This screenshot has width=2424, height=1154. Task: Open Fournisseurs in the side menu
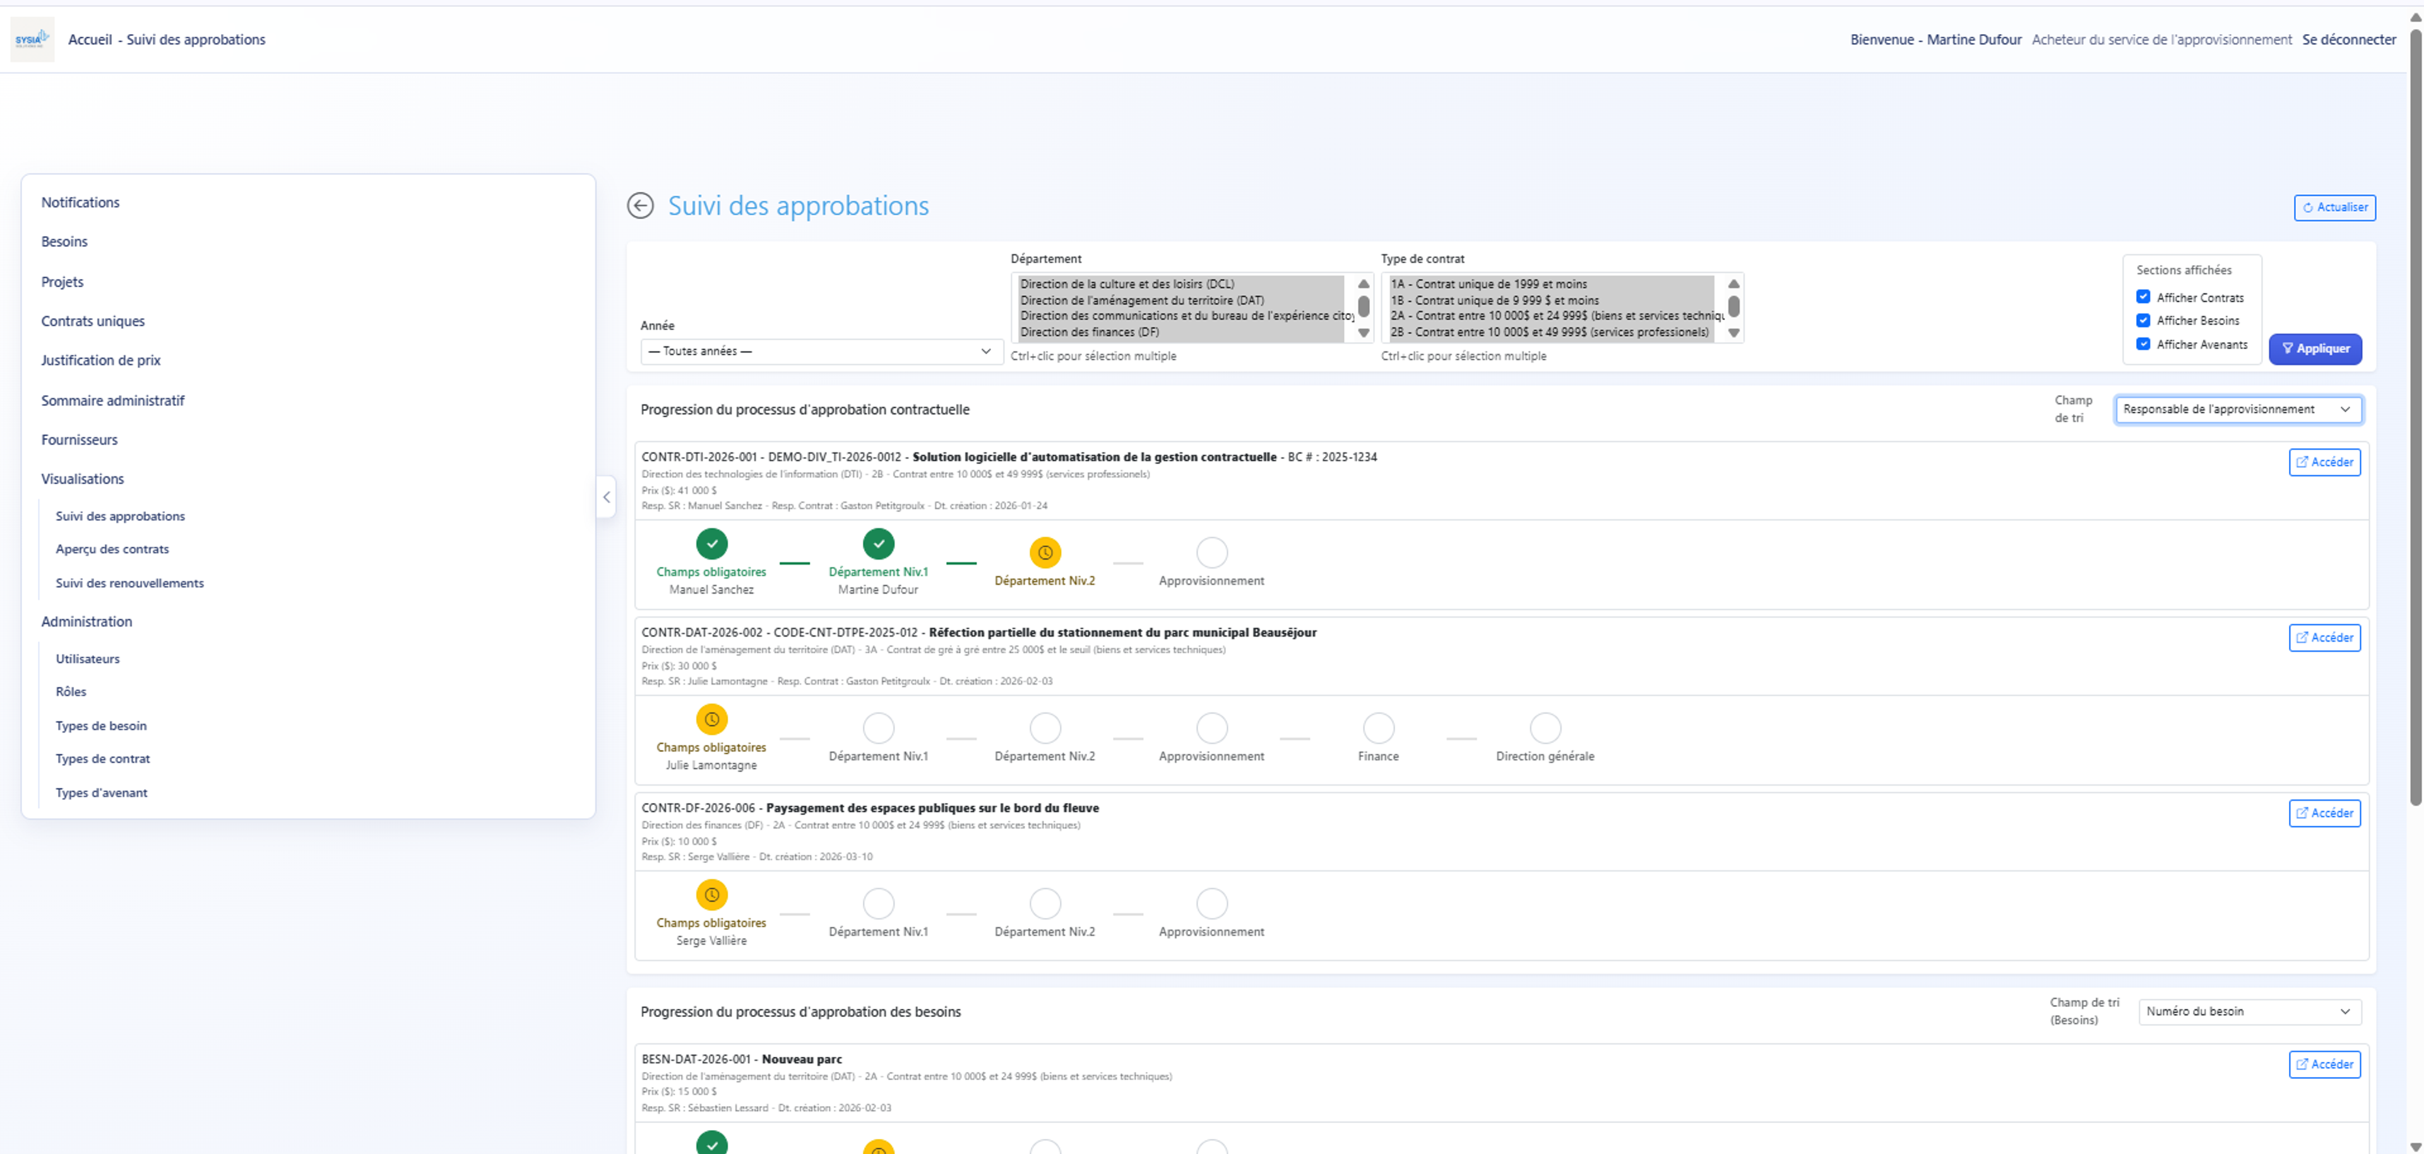click(79, 440)
